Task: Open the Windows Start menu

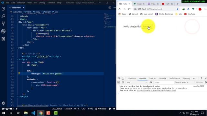Action: [x=4, y=113]
